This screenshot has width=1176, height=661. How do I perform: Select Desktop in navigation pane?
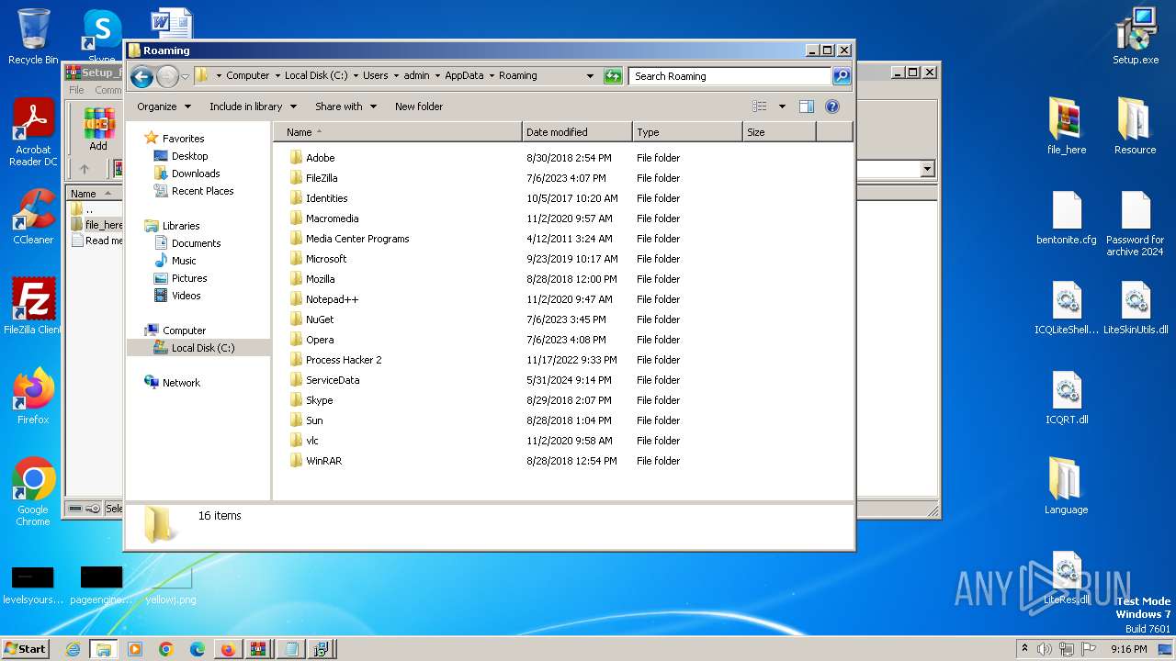pos(189,156)
